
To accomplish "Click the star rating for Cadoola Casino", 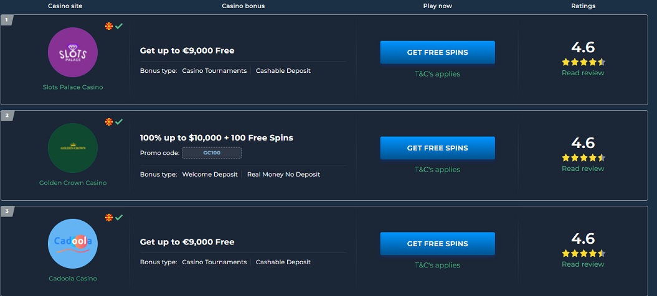I will (584, 253).
